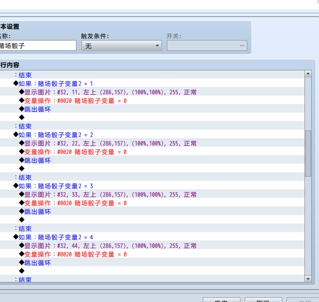Screen dimensions: 319x302
Task: Select 变量操作 row under condition = 1
Action: tap(152, 101)
